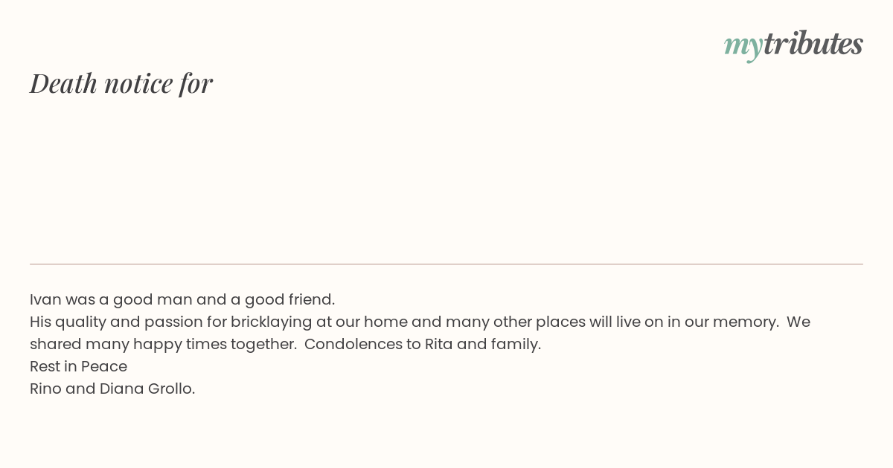Screen dimensions: 893x468
Task: Click the mytributes logo
Action: click(793, 45)
